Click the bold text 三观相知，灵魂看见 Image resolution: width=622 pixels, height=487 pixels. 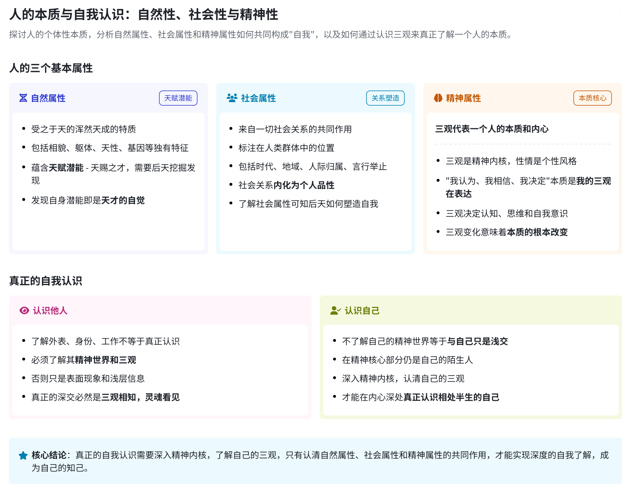[140, 397]
